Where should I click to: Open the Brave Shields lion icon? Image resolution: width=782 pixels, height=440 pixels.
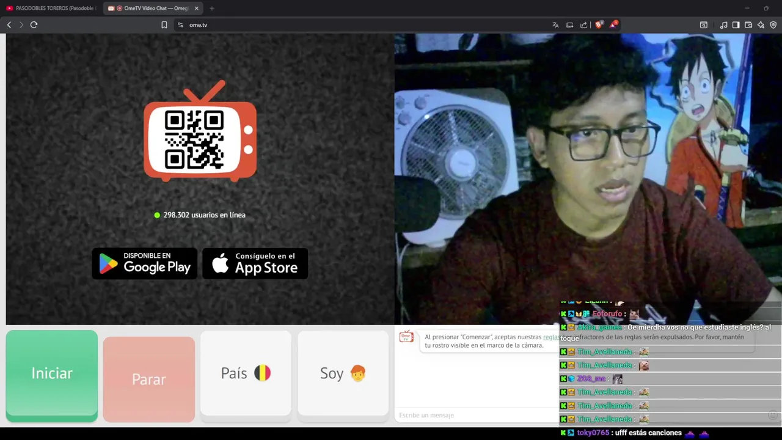click(599, 24)
